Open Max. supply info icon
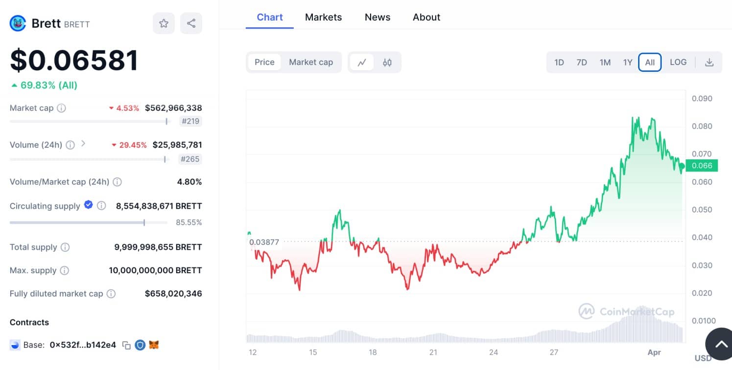The image size is (732, 370). point(64,270)
